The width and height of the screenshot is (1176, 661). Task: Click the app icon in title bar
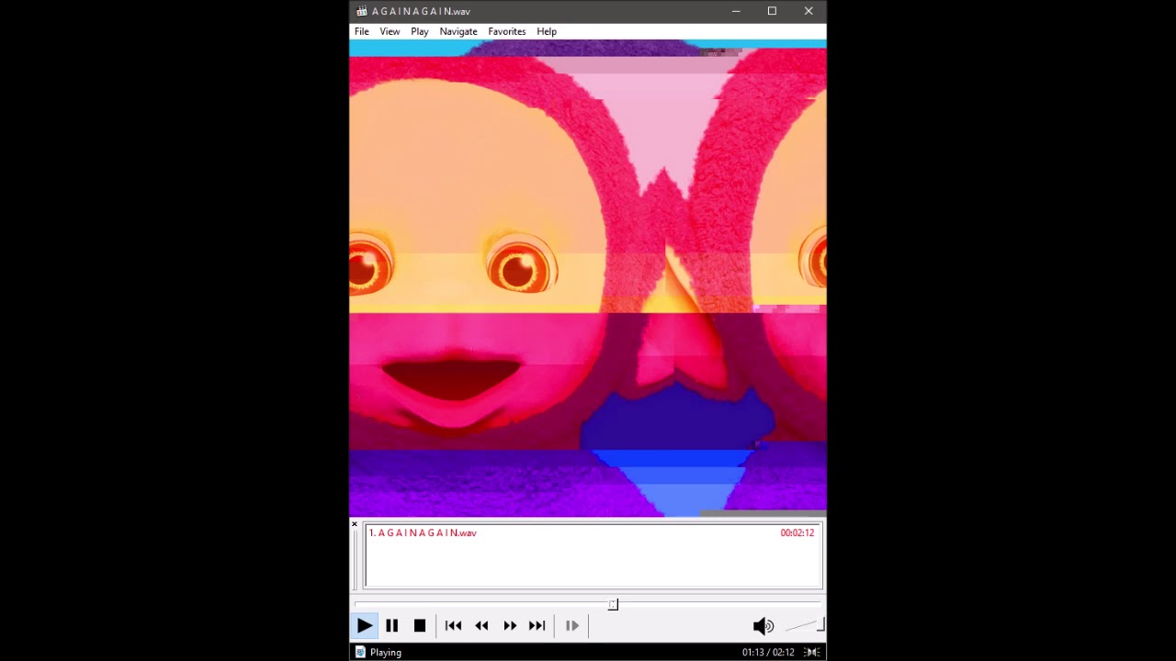[362, 11]
